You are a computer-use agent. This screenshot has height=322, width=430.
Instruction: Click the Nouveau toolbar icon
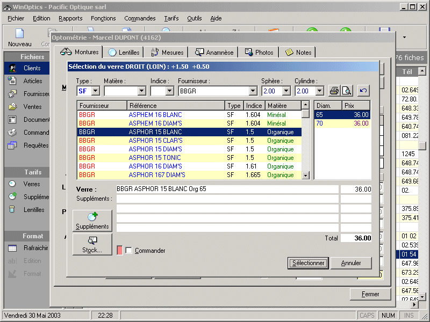coord(19,37)
